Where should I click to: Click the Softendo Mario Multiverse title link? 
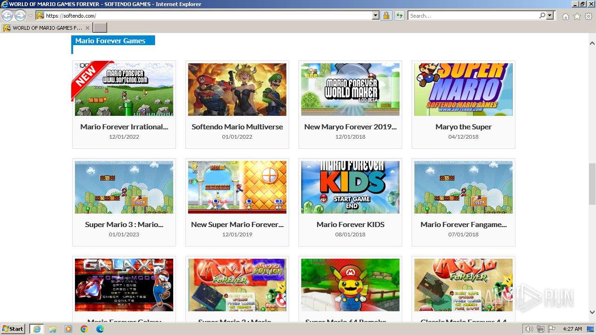[x=237, y=127]
